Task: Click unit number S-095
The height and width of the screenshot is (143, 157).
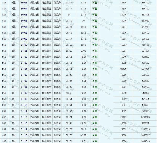Action: (24, 15)
